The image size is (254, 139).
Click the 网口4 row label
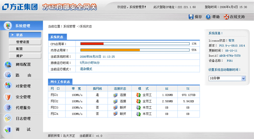click(54, 114)
